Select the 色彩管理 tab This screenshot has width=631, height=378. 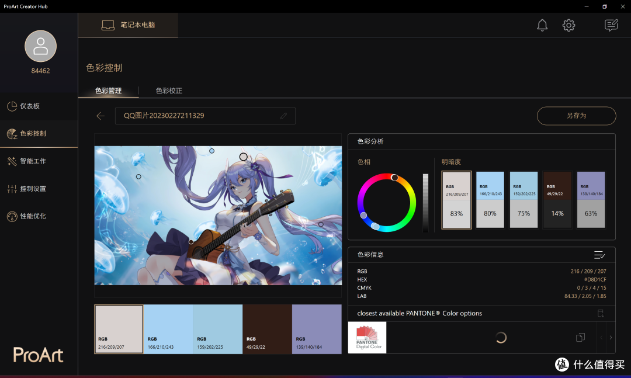click(108, 91)
